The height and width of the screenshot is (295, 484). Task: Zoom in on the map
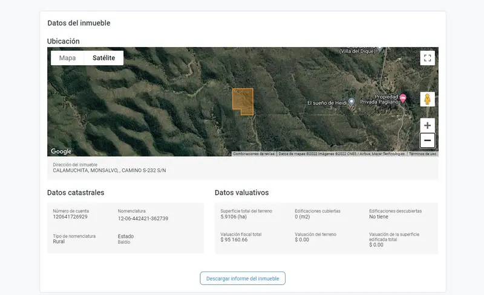click(427, 125)
